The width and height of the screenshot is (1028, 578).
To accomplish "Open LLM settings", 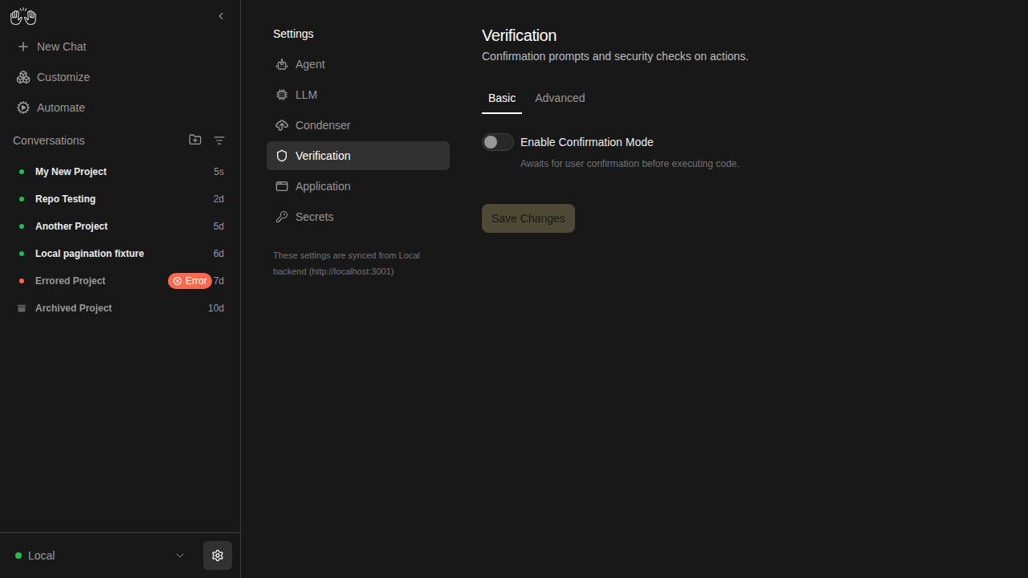I will click(x=358, y=95).
